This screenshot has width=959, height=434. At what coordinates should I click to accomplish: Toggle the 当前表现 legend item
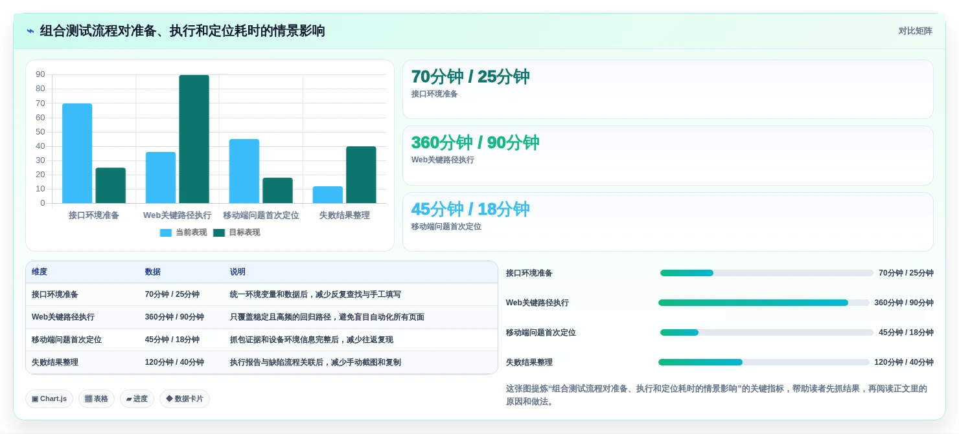tap(183, 232)
